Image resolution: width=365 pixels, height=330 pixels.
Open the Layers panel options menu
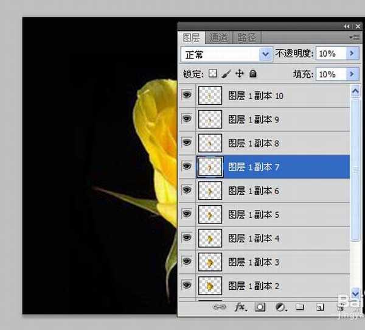355,37
